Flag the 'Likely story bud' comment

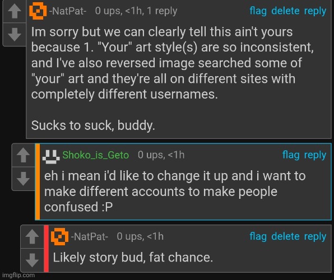pyautogui.click(x=258, y=236)
